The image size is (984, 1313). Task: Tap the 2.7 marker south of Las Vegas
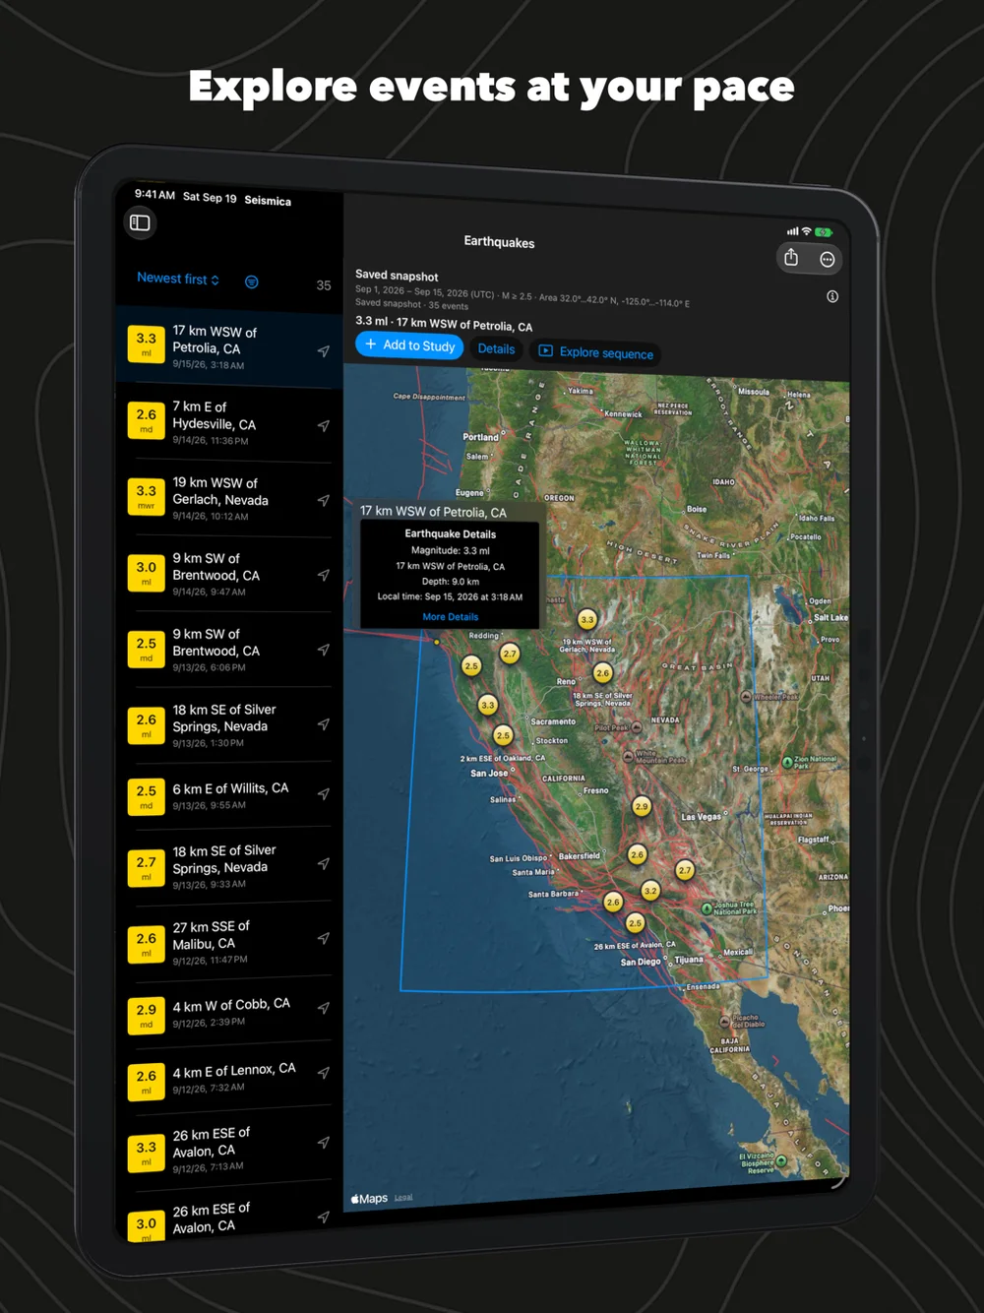685,870
